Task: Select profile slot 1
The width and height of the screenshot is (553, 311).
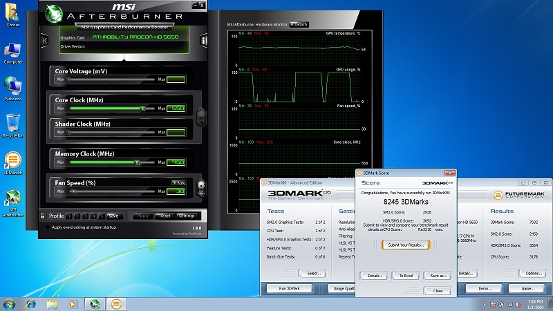Action: pyautogui.click(x=70, y=216)
